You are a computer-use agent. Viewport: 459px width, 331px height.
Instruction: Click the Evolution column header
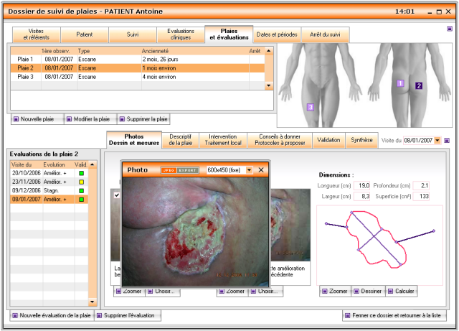[x=59, y=164]
